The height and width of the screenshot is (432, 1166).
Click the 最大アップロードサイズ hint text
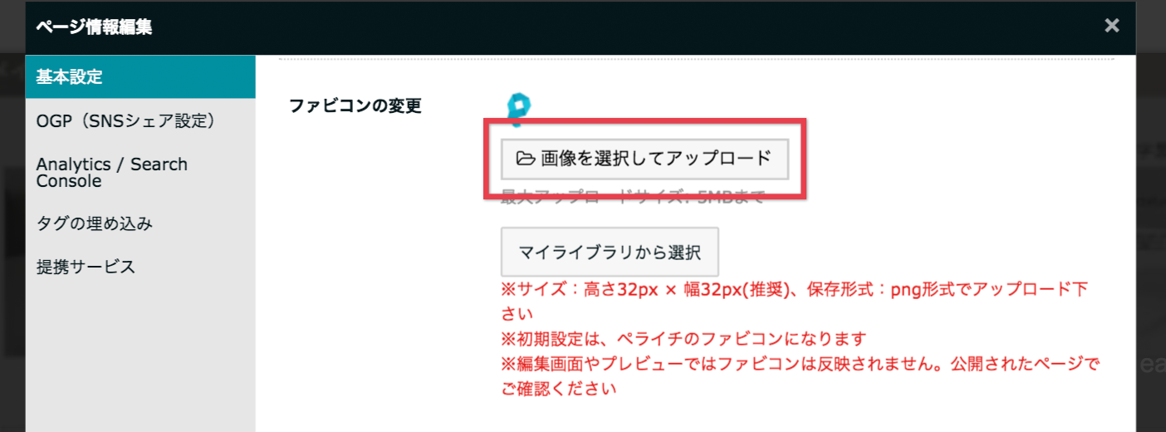coord(632,198)
